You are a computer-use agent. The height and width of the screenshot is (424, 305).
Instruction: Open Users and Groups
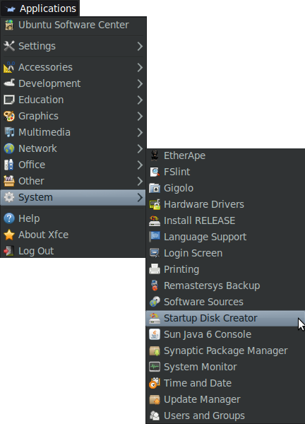(225, 416)
